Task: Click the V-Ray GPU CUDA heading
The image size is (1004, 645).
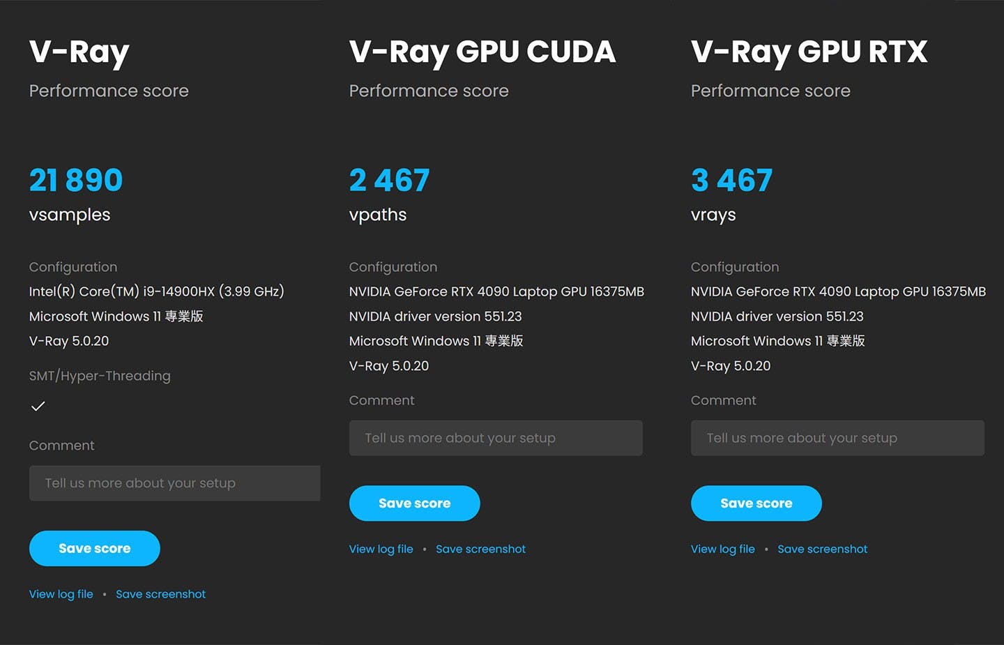Action: coord(482,52)
